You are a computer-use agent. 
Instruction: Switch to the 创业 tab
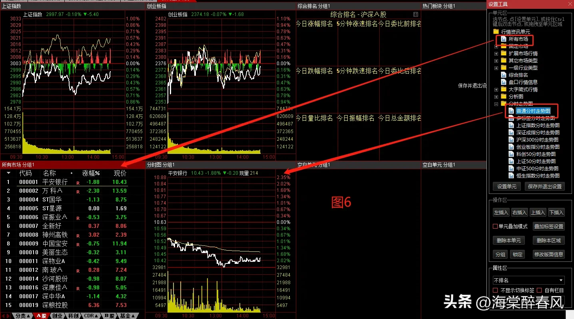[58, 316]
